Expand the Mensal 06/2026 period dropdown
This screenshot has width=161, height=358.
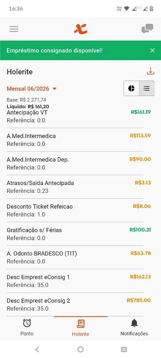(x=32, y=89)
